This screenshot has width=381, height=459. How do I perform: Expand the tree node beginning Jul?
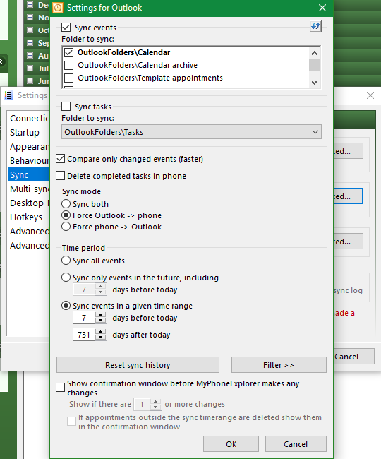click(x=30, y=68)
